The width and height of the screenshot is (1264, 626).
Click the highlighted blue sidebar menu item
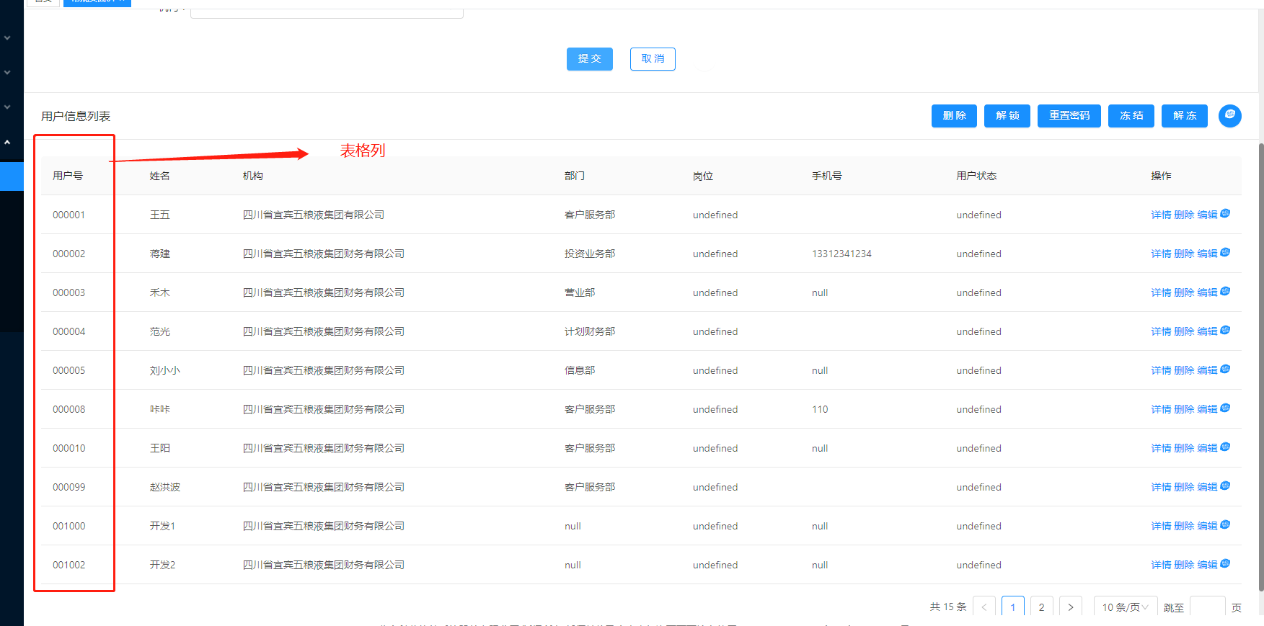pos(12,176)
